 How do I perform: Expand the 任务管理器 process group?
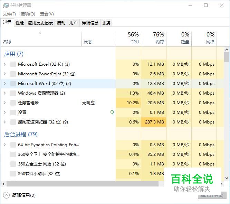click(5, 103)
